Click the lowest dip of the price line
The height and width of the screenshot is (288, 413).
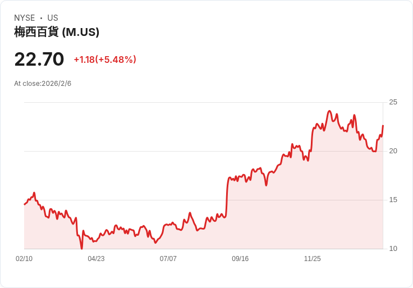pyautogui.click(x=81, y=248)
